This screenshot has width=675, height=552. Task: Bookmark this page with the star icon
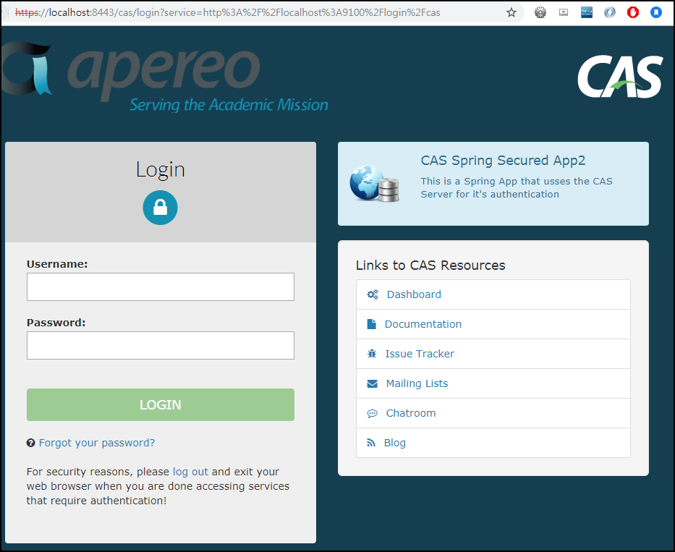[511, 12]
